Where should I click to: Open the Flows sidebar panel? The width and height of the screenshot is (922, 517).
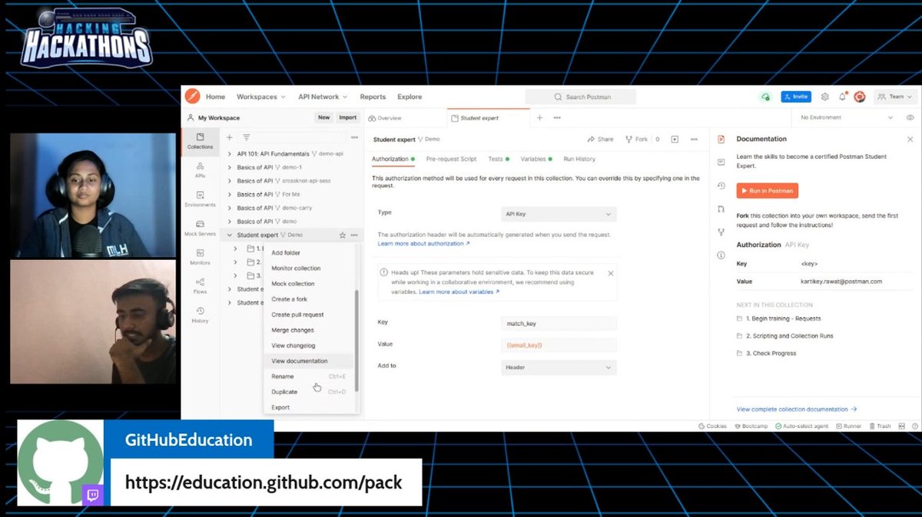(x=200, y=285)
